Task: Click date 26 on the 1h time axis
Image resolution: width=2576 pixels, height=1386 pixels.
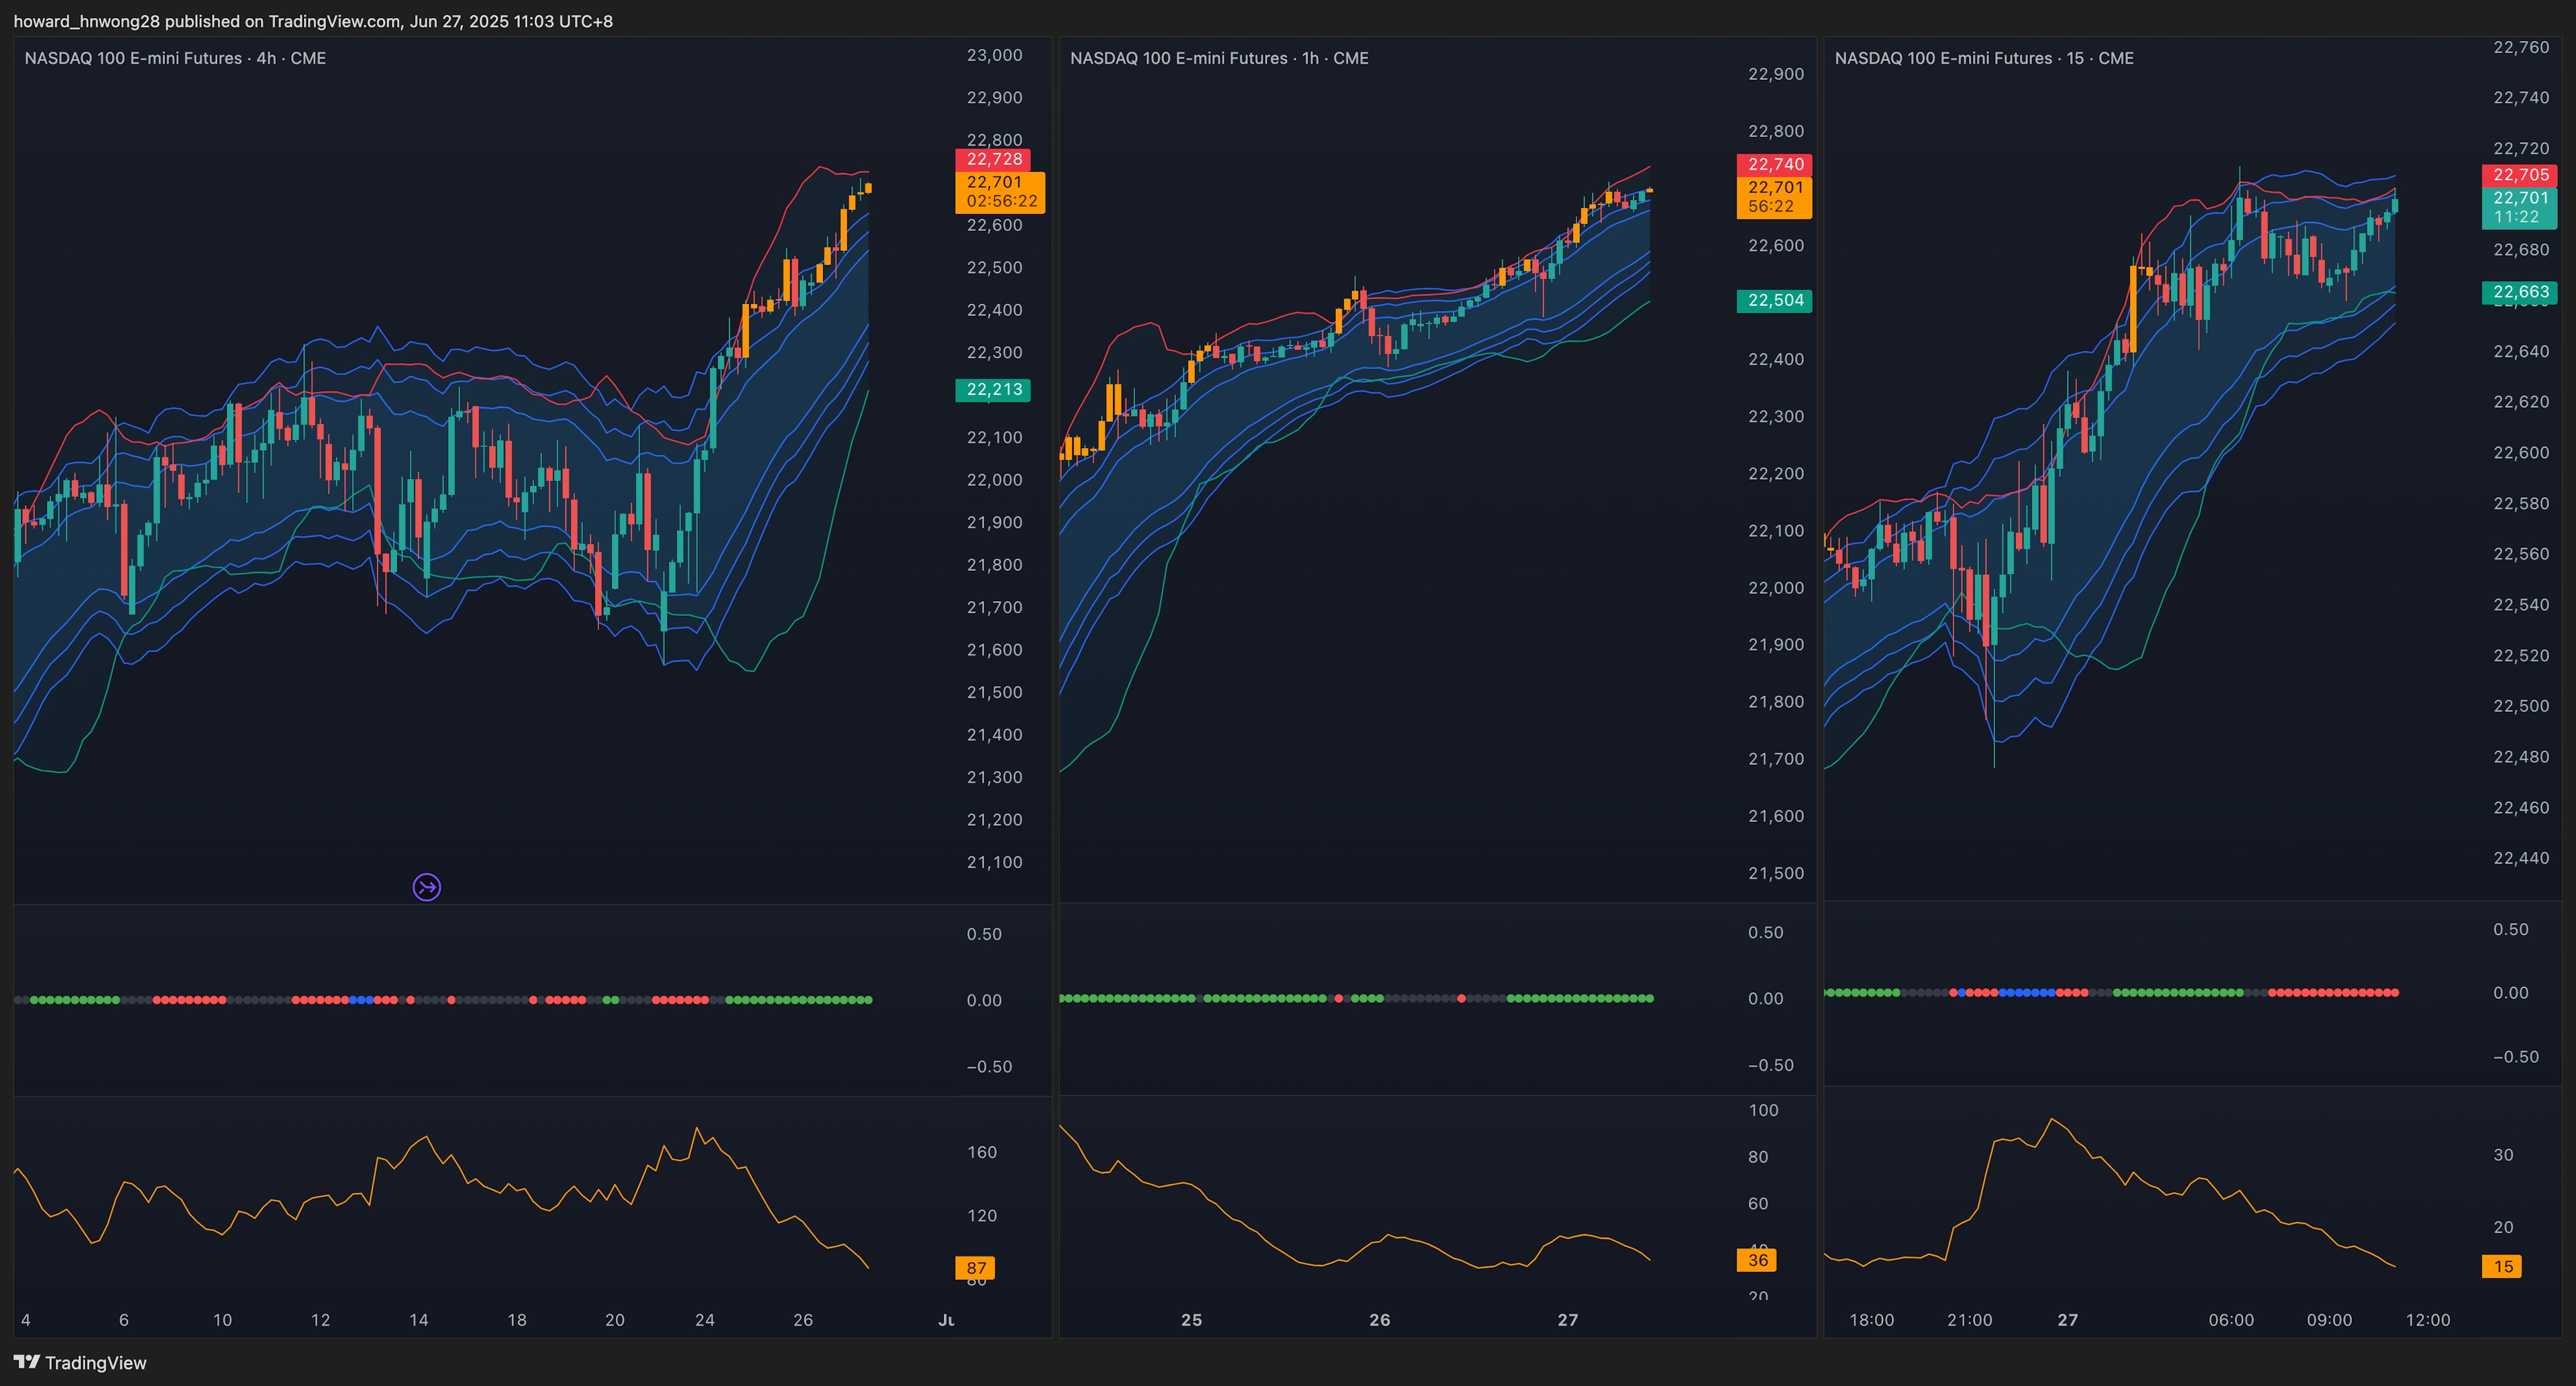Action: click(x=1379, y=1320)
